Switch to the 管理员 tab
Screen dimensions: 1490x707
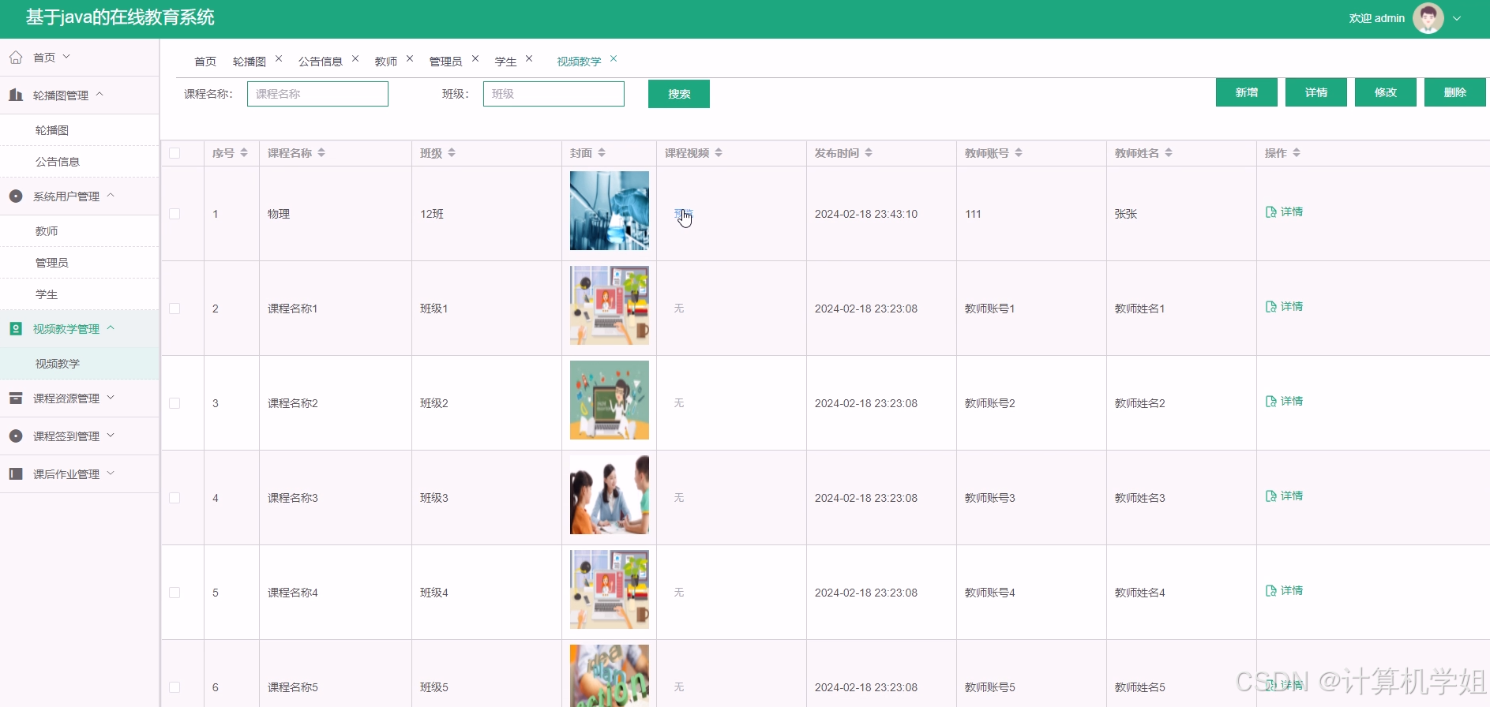pyautogui.click(x=446, y=62)
